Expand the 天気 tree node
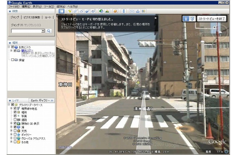 tap(11, 131)
